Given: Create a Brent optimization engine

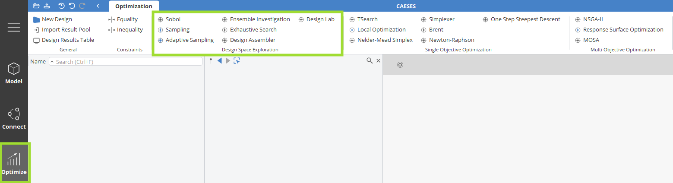Looking at the screenshot, I should [x=432, y=30].
